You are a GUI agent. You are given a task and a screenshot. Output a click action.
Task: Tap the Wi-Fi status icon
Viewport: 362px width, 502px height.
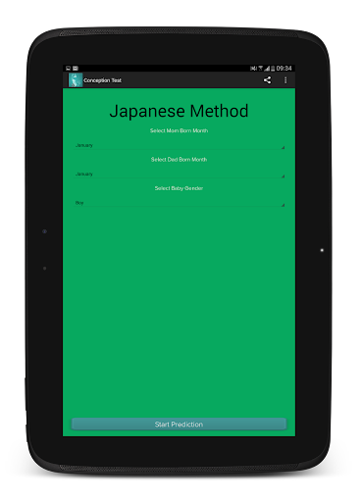(261, 69)
